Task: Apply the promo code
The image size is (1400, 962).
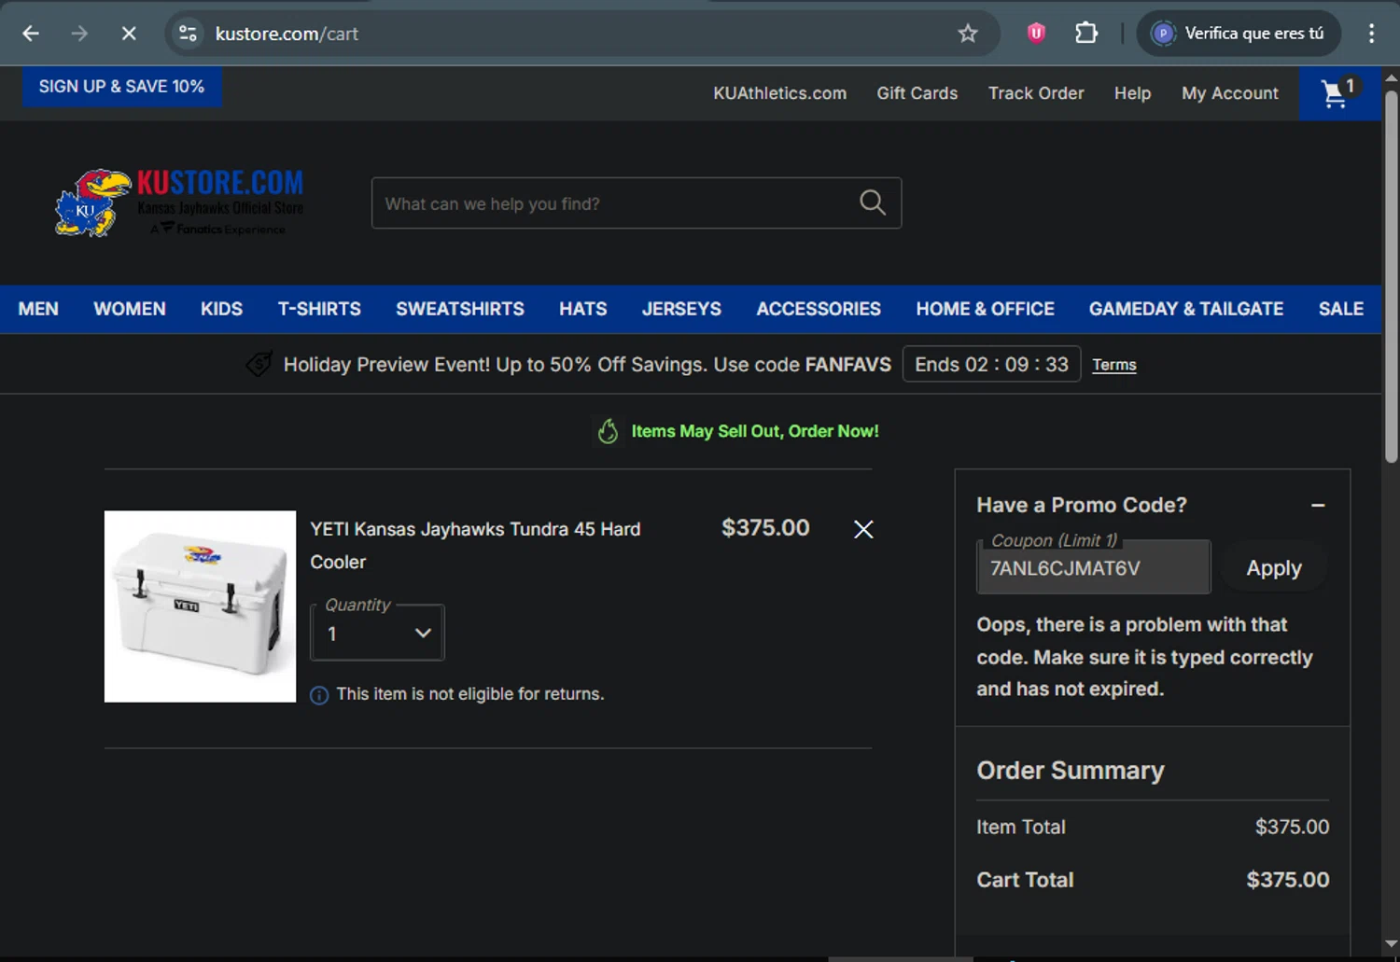Action: 1274,567
